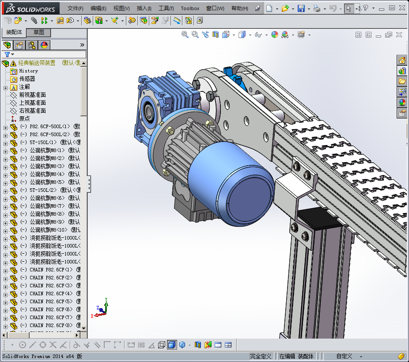Toggle the Hide/Show Items glasses icon
This screenshot has width=409, height=362.
tap(258, 34)
